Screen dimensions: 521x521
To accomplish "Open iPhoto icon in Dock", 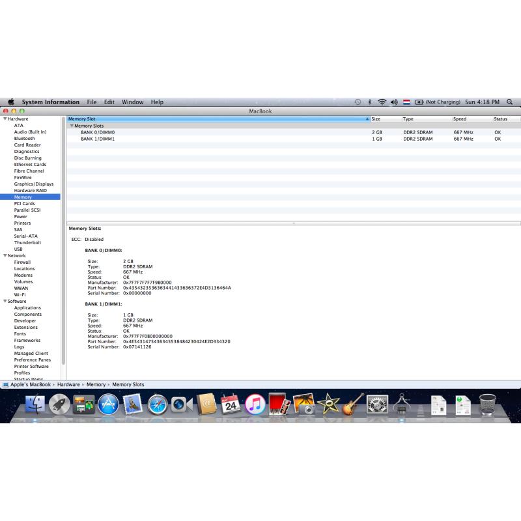I will (304, 404).
